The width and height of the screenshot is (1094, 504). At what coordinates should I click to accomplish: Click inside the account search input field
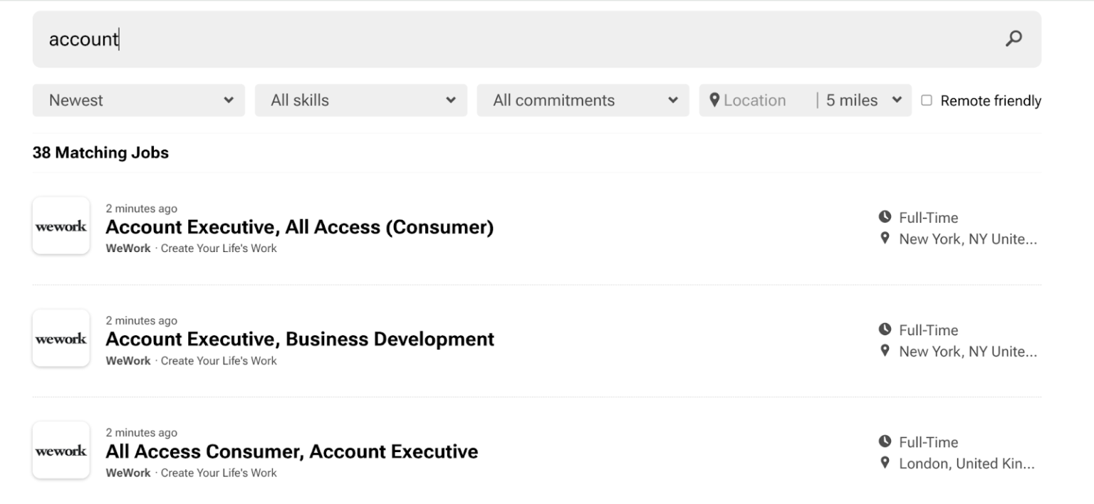coord(285,39)
